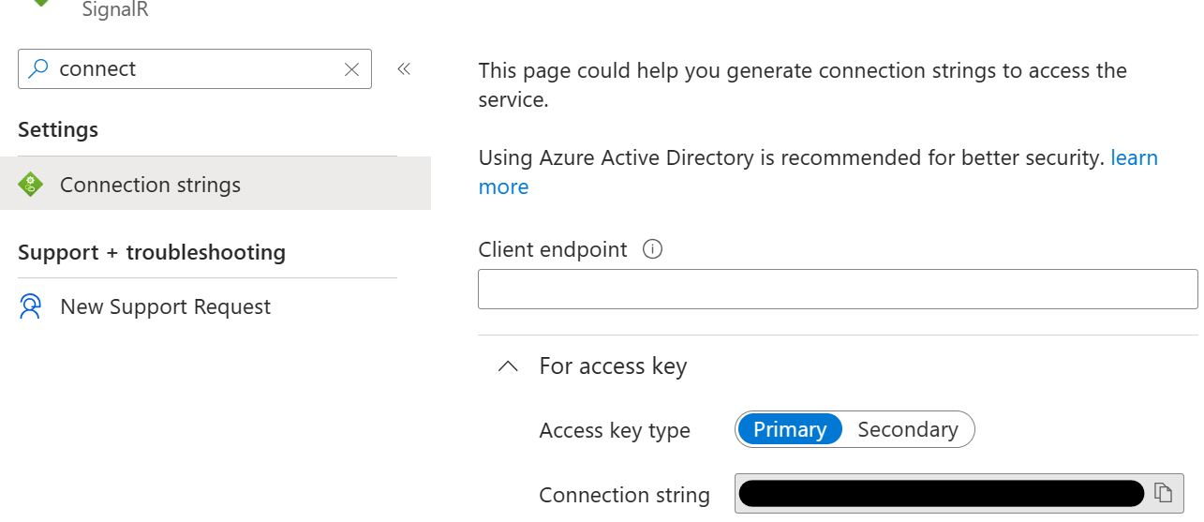The image size is (1204, 522).
Task: Clear the menu search text with the X
Action: point(351,69)
